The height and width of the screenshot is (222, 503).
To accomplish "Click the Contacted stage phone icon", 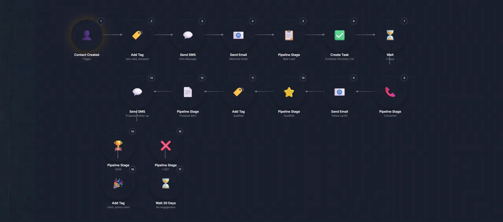I will (x=390, y=92).
